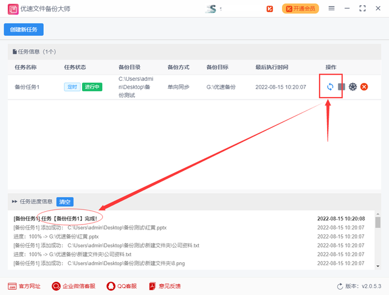Click the 任务进度信息 double-arrow icon
Image resolution: width=389 pixels, height=295 pixels.
click(15, 202)
